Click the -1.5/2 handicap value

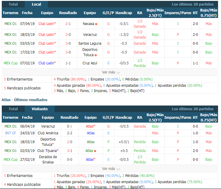pos(124,35)
